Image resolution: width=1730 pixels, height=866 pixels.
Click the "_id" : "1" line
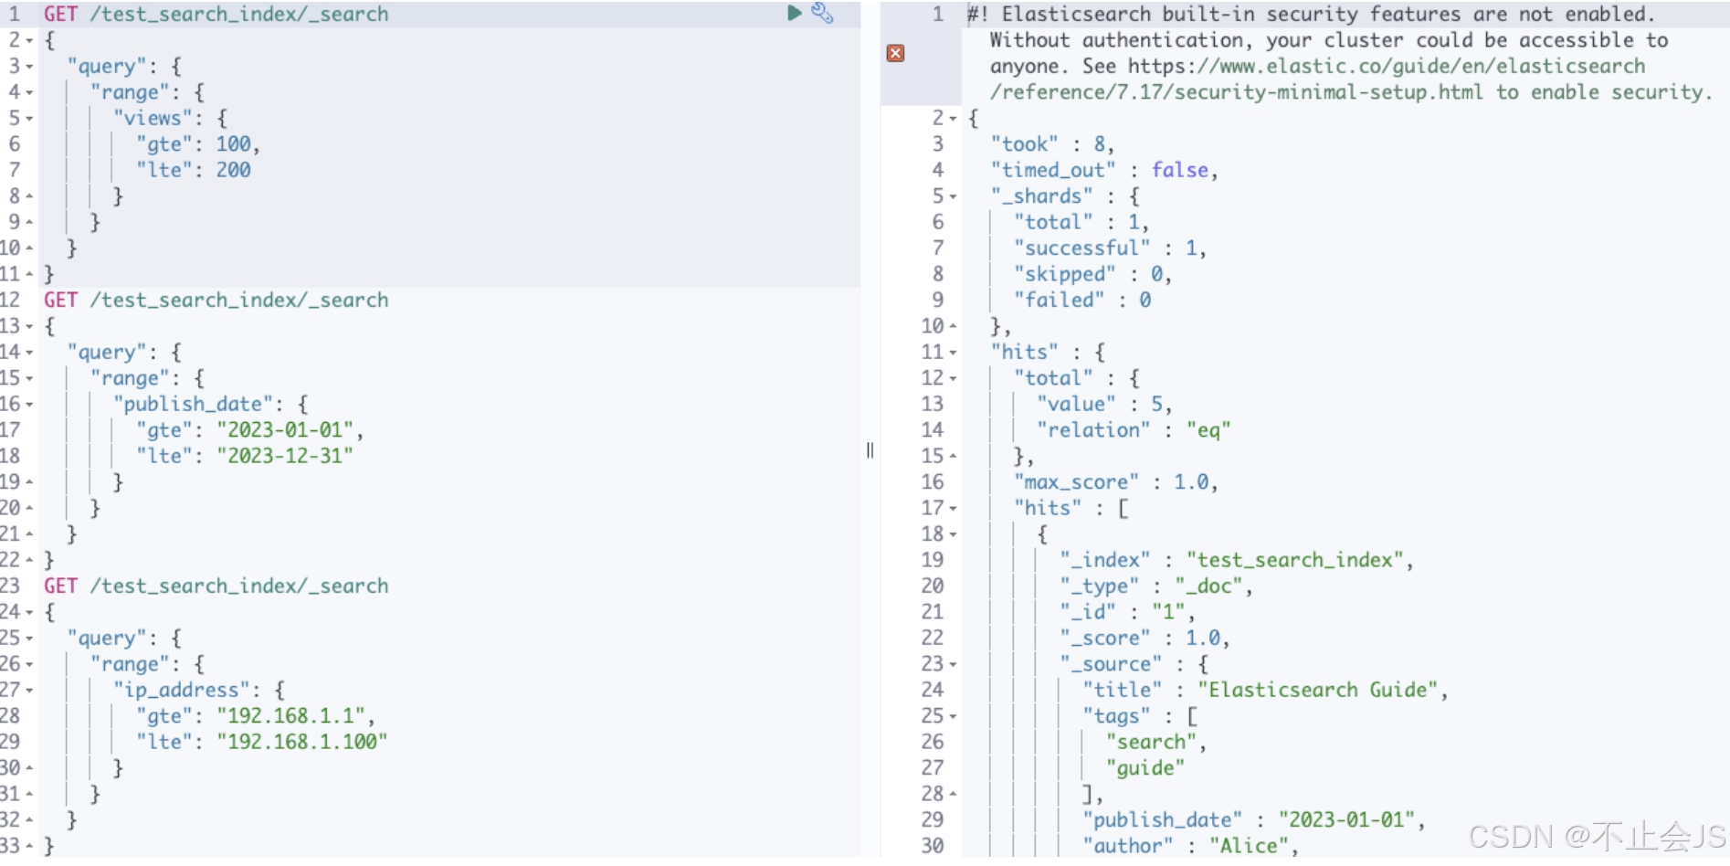click(x=1127, y=612)
